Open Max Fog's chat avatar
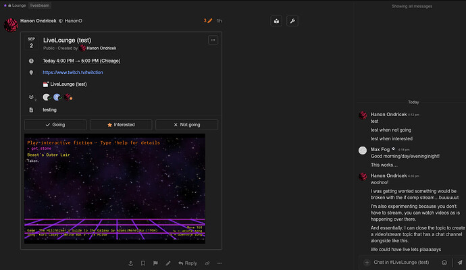 point(363,151)
